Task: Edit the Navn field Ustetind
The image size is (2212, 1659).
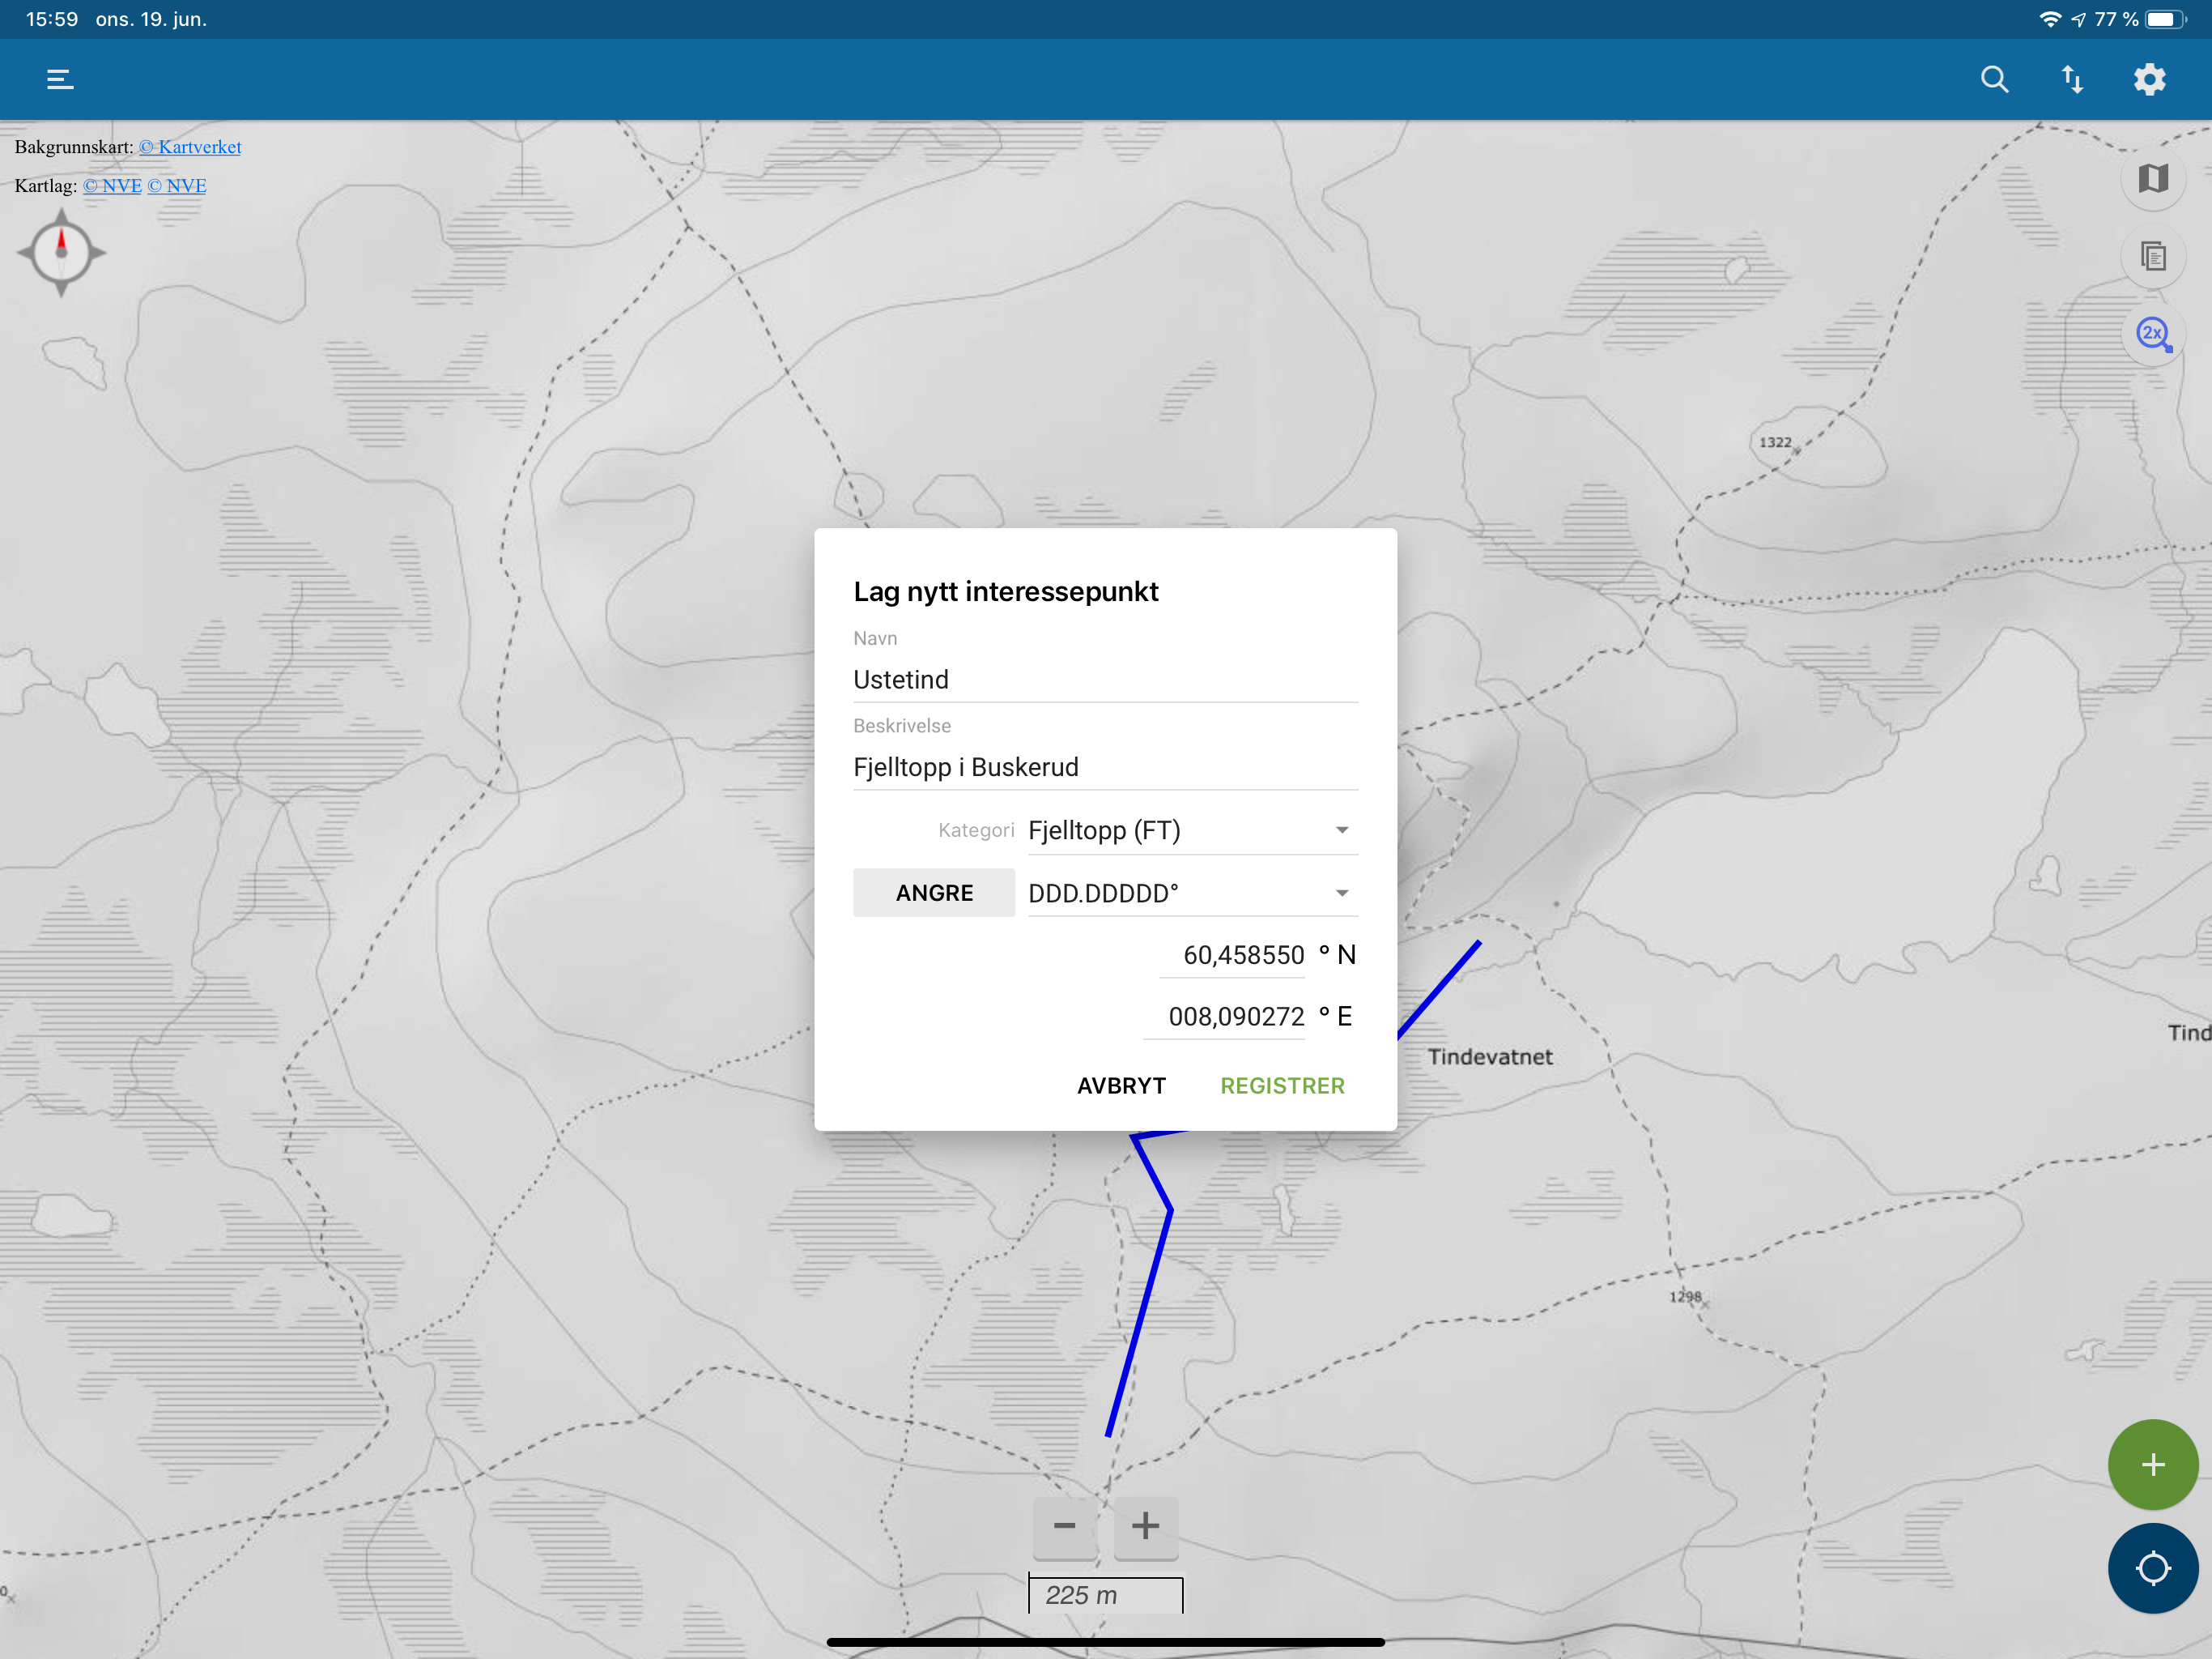Action: pos(1105,680)
